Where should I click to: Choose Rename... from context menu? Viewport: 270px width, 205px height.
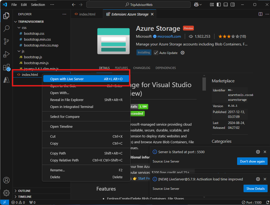86,170
